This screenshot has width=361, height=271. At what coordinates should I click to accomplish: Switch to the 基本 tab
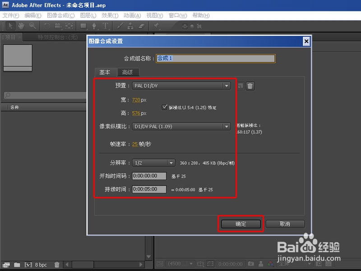(105, 72)
